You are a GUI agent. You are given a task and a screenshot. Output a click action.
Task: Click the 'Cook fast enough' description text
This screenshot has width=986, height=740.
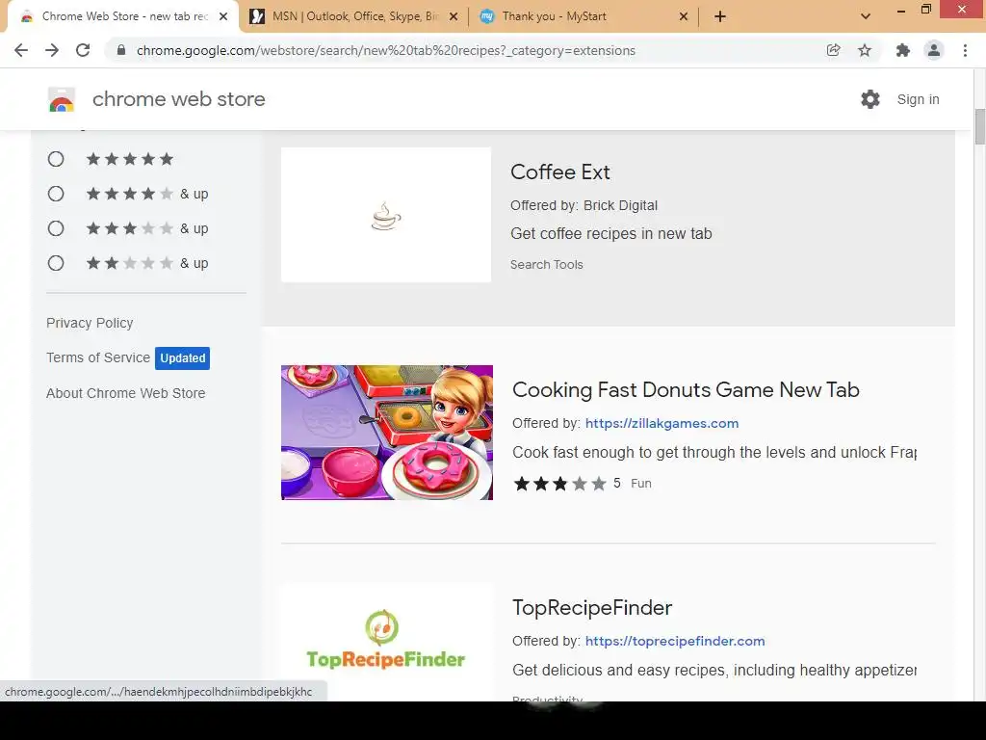click(x=714, y=453)
